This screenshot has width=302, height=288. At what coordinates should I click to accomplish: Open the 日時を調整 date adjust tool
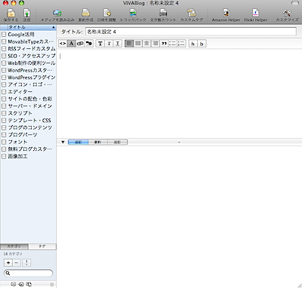coord(106,15)
